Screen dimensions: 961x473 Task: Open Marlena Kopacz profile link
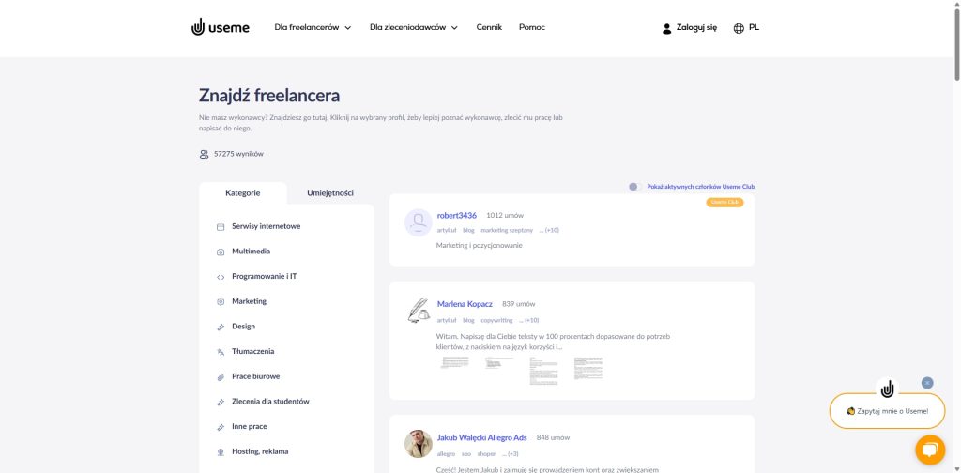pos(465,304)
